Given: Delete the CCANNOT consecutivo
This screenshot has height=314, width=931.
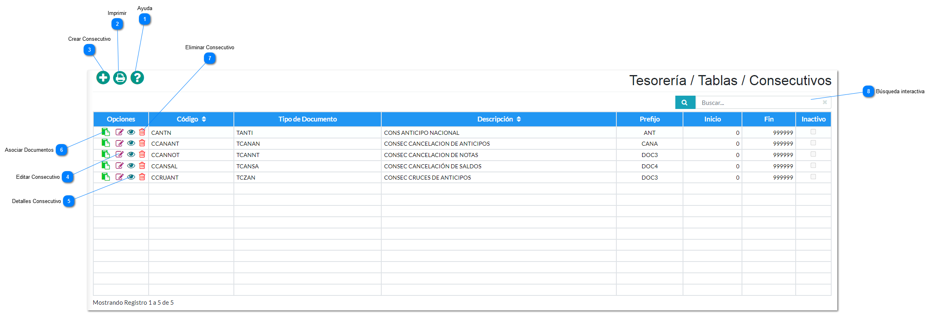Looking at the screenshot, I should pos(142,154).
